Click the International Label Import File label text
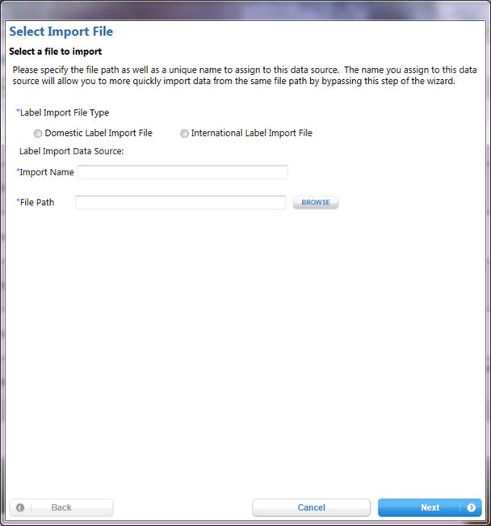 point(251,133)
